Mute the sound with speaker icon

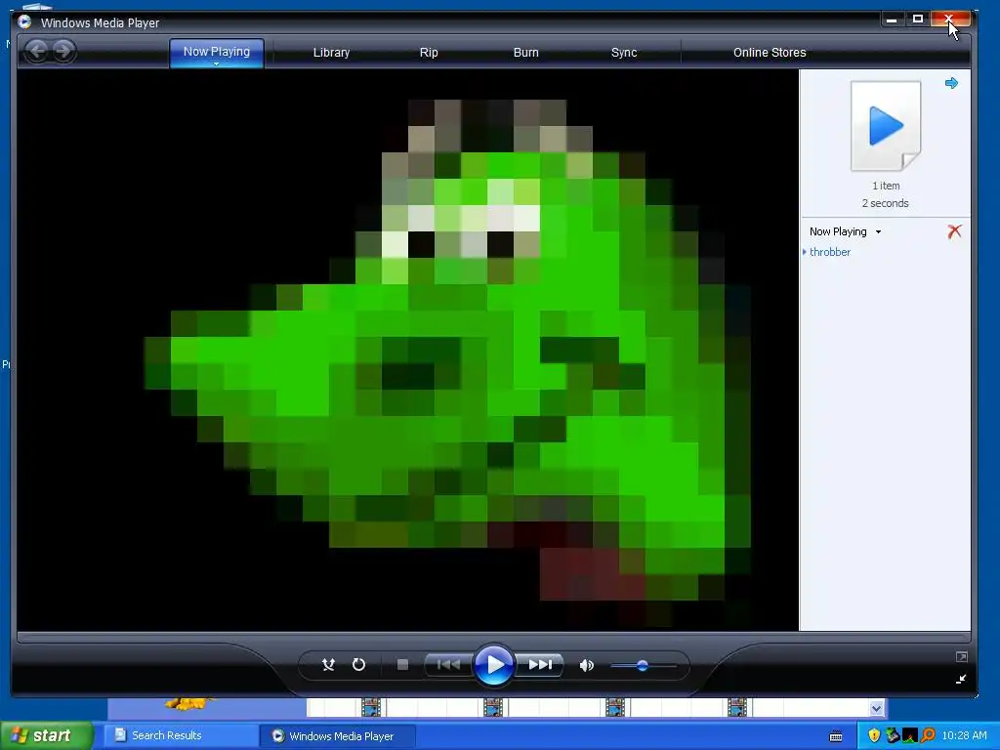(x=586, y=666)
